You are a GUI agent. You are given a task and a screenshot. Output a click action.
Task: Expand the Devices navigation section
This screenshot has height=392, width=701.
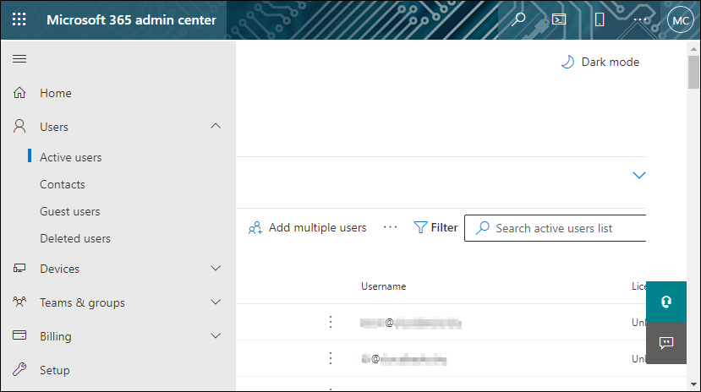click(x=216, y=269)
